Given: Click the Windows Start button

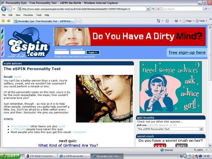Looking at the screenshot, I should click(10, 156).
